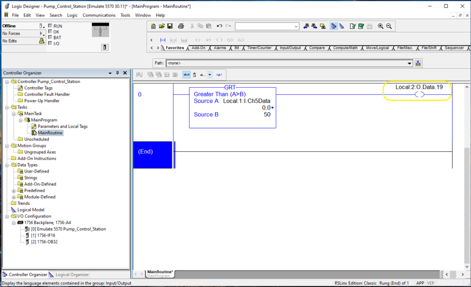Viewport: 471px width, 287px height.
Task: Click the GRT Source B value 50
Action: [267, 115]
